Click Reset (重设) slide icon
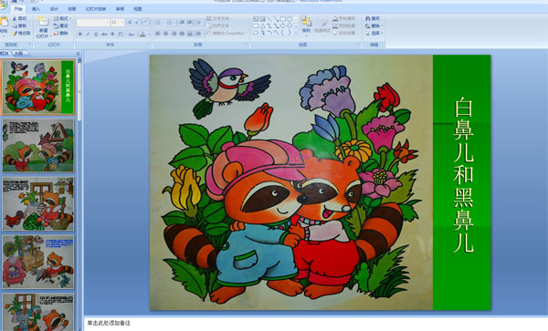Viewport: 548px width, 331px height. tap(56, 26)
